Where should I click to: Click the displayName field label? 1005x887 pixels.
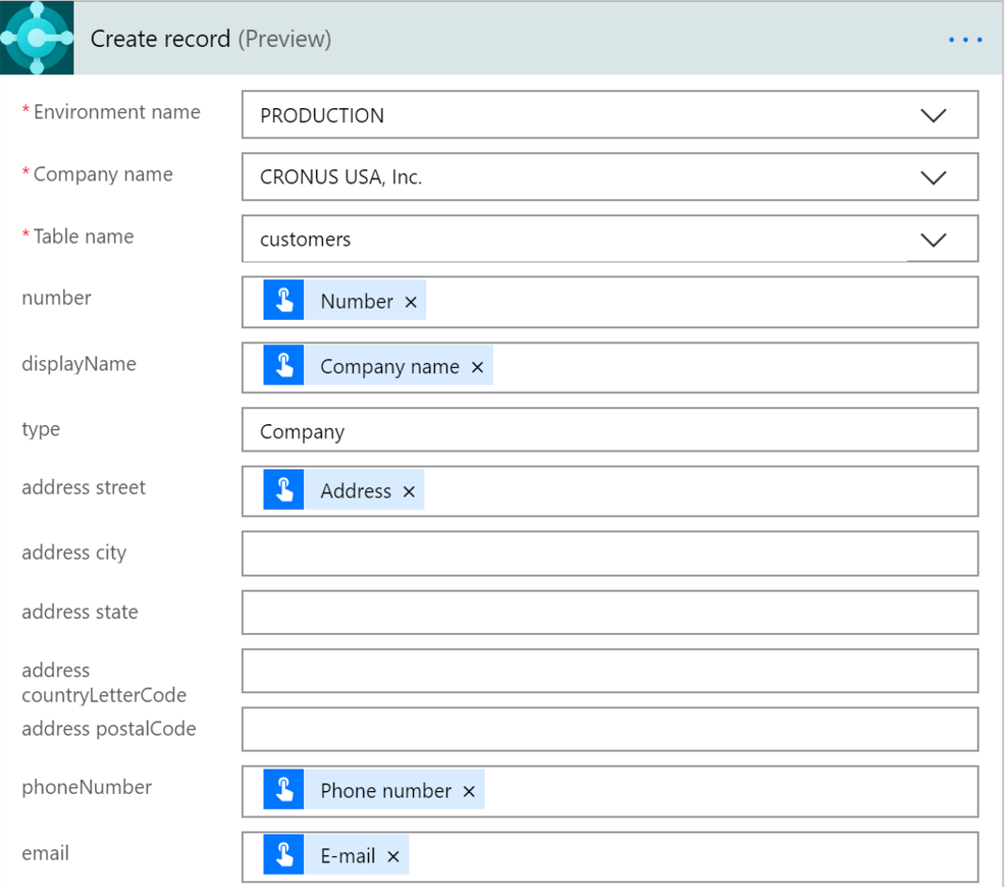(79, 364)
